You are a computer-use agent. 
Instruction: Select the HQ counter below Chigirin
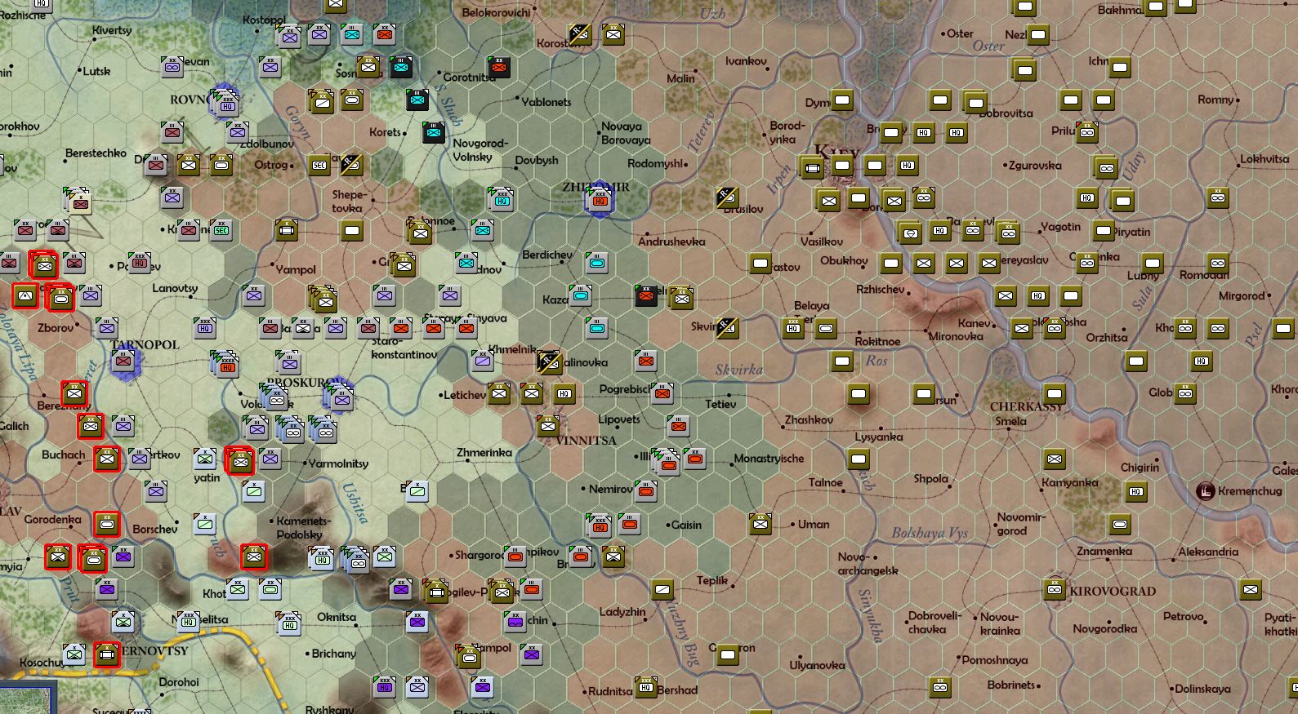click(1136, 491)
